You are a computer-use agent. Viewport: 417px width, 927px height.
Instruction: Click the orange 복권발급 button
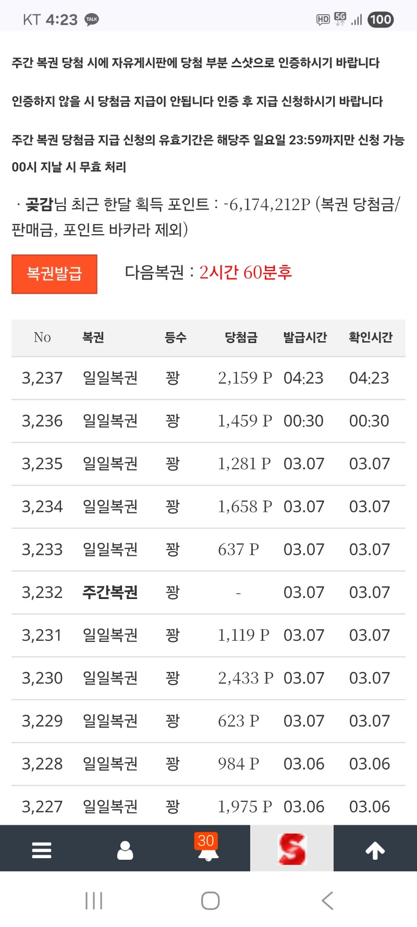click(55, 274)
